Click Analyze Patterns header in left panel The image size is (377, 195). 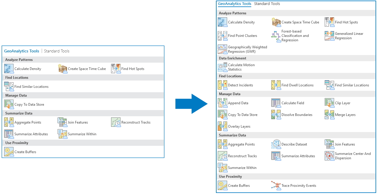(x=83, y=60)
